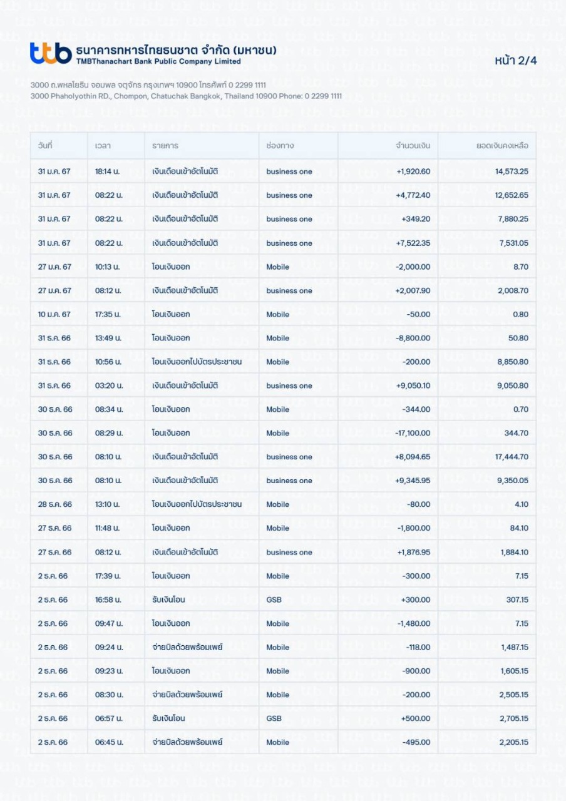This screenshot has height=801, width=566.
Task: Click the 28 ธ.ค. 66 date cell
Action: coord(55,504)
